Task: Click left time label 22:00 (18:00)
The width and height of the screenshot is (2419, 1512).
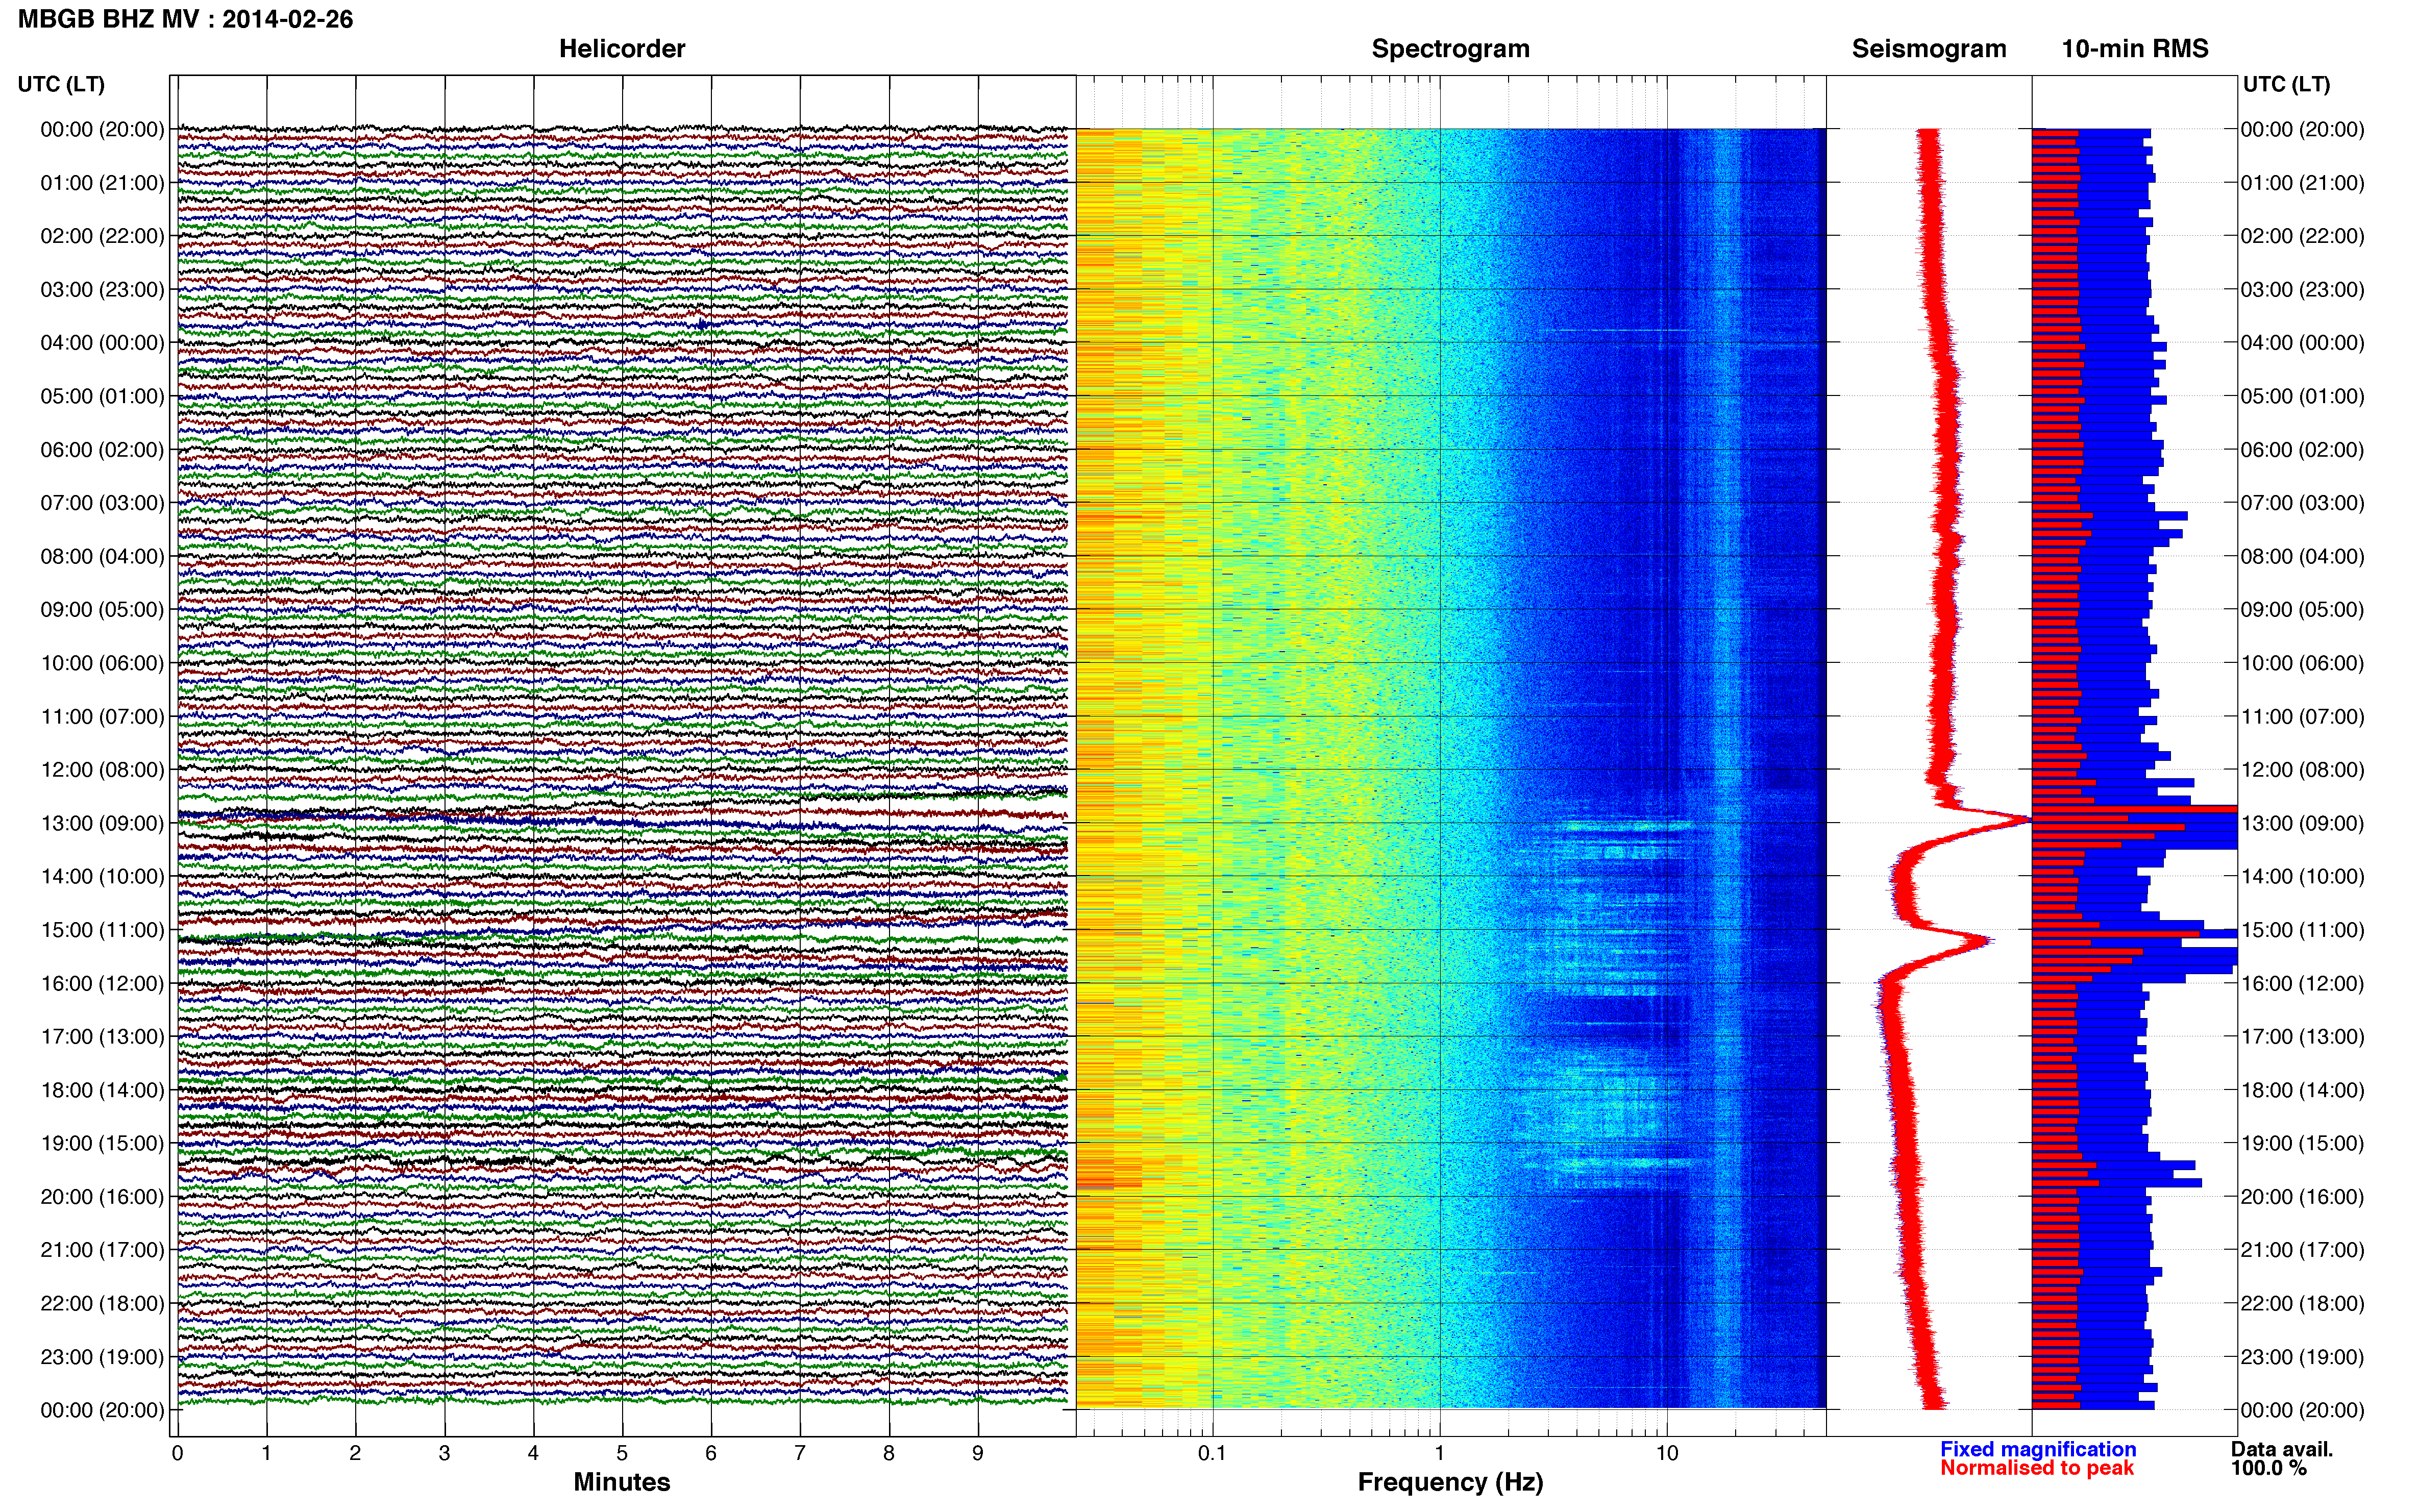Action: pos(102,1304)
